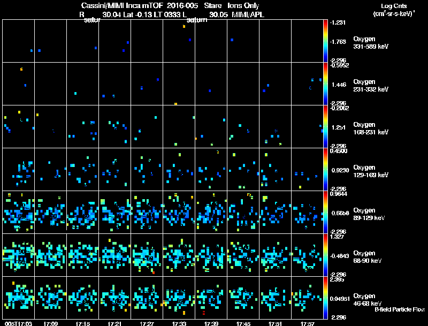Select the 17:33 panel in Oxygen 331-589 keV row
Image resolution: width=428 pixels, height=326 pixels.
179,41
